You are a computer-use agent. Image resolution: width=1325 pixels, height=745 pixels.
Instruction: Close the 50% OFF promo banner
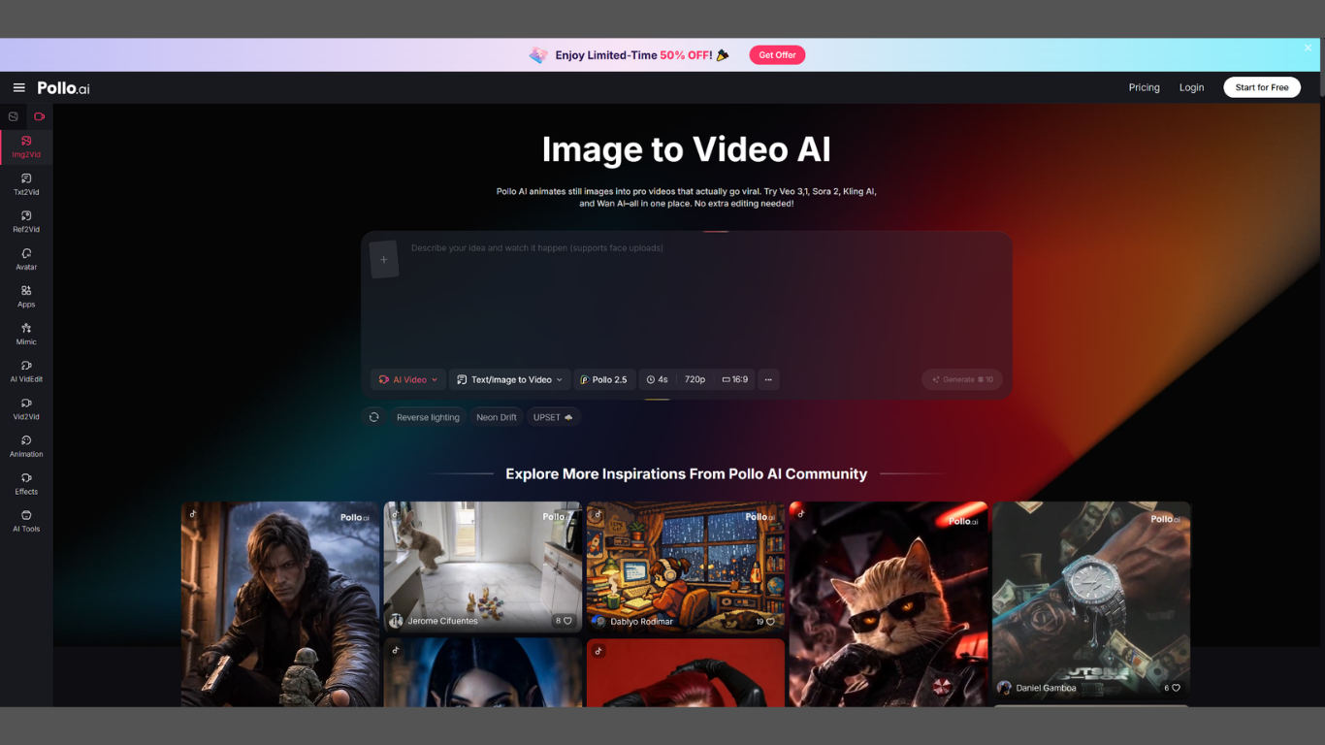(1308, 48)
